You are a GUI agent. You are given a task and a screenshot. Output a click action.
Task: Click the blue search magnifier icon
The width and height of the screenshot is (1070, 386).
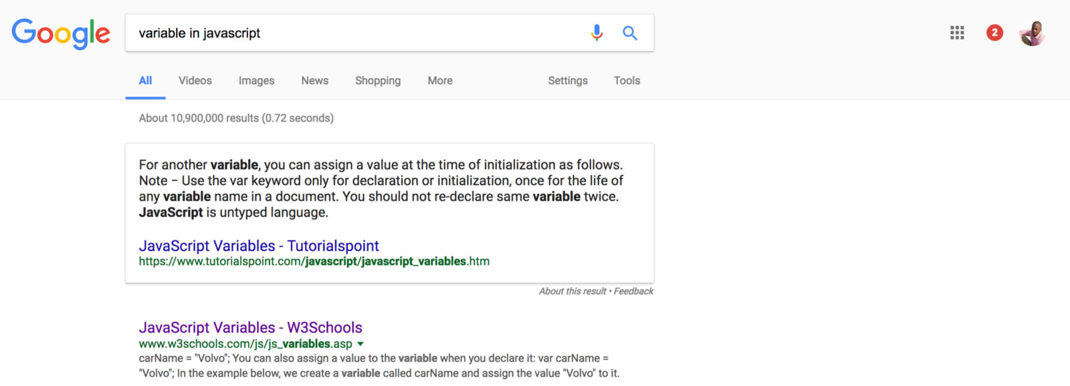[629, 33]
